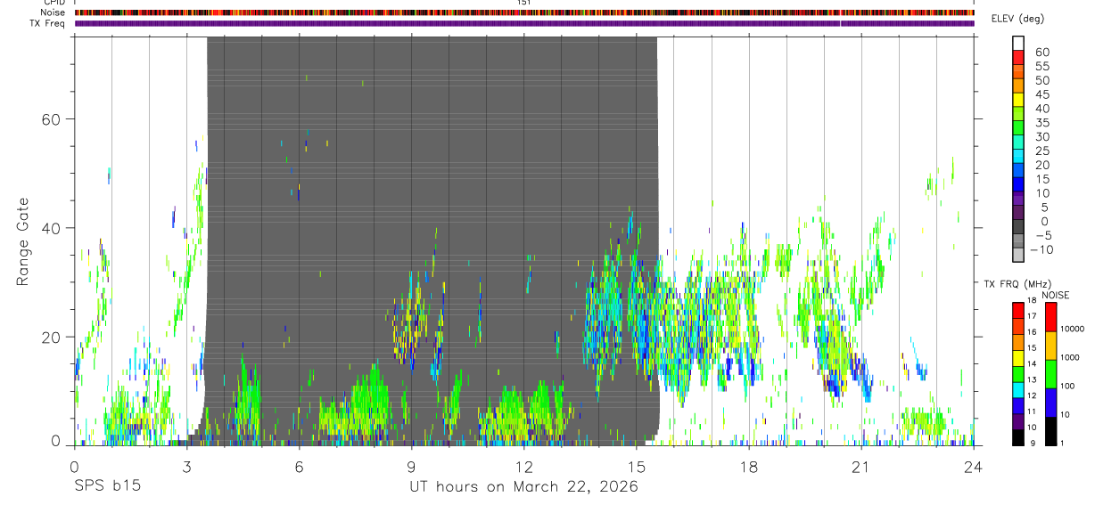Viewport: 1095px width, 505px height.
Task: Click the purple TX Freq strip above plot
Action: tap(524, 23)
